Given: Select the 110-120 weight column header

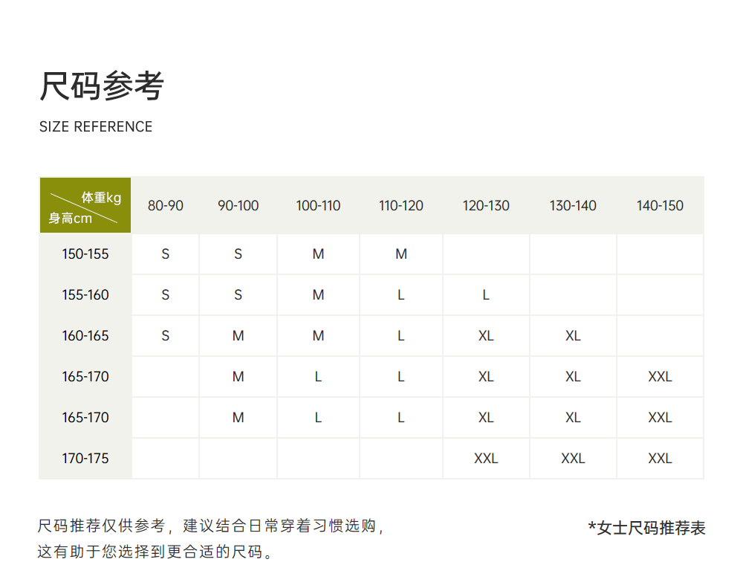Looking at the screenshot, I should pos(400,206).
